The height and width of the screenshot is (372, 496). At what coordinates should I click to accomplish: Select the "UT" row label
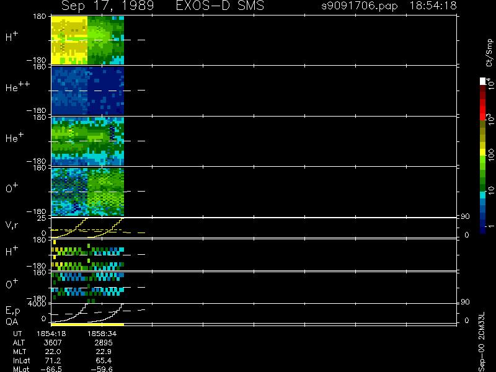[17, 334]
